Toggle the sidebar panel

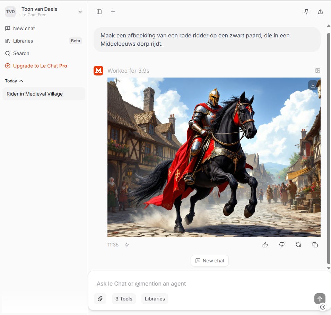pyautogui.click(x=99, y=11)
